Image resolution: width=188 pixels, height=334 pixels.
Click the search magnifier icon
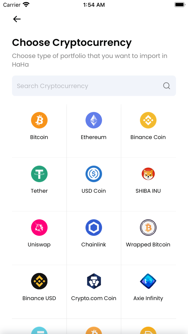pos(167,86)
